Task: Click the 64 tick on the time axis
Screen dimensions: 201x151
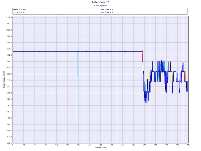Action: coord(35,145)
